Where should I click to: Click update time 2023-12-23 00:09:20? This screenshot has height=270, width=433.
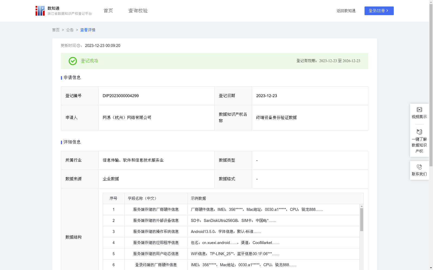pos(103,46)
